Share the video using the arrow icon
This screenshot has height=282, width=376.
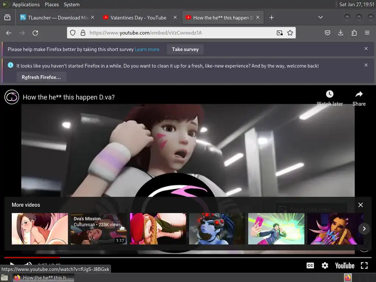(359, 94)
